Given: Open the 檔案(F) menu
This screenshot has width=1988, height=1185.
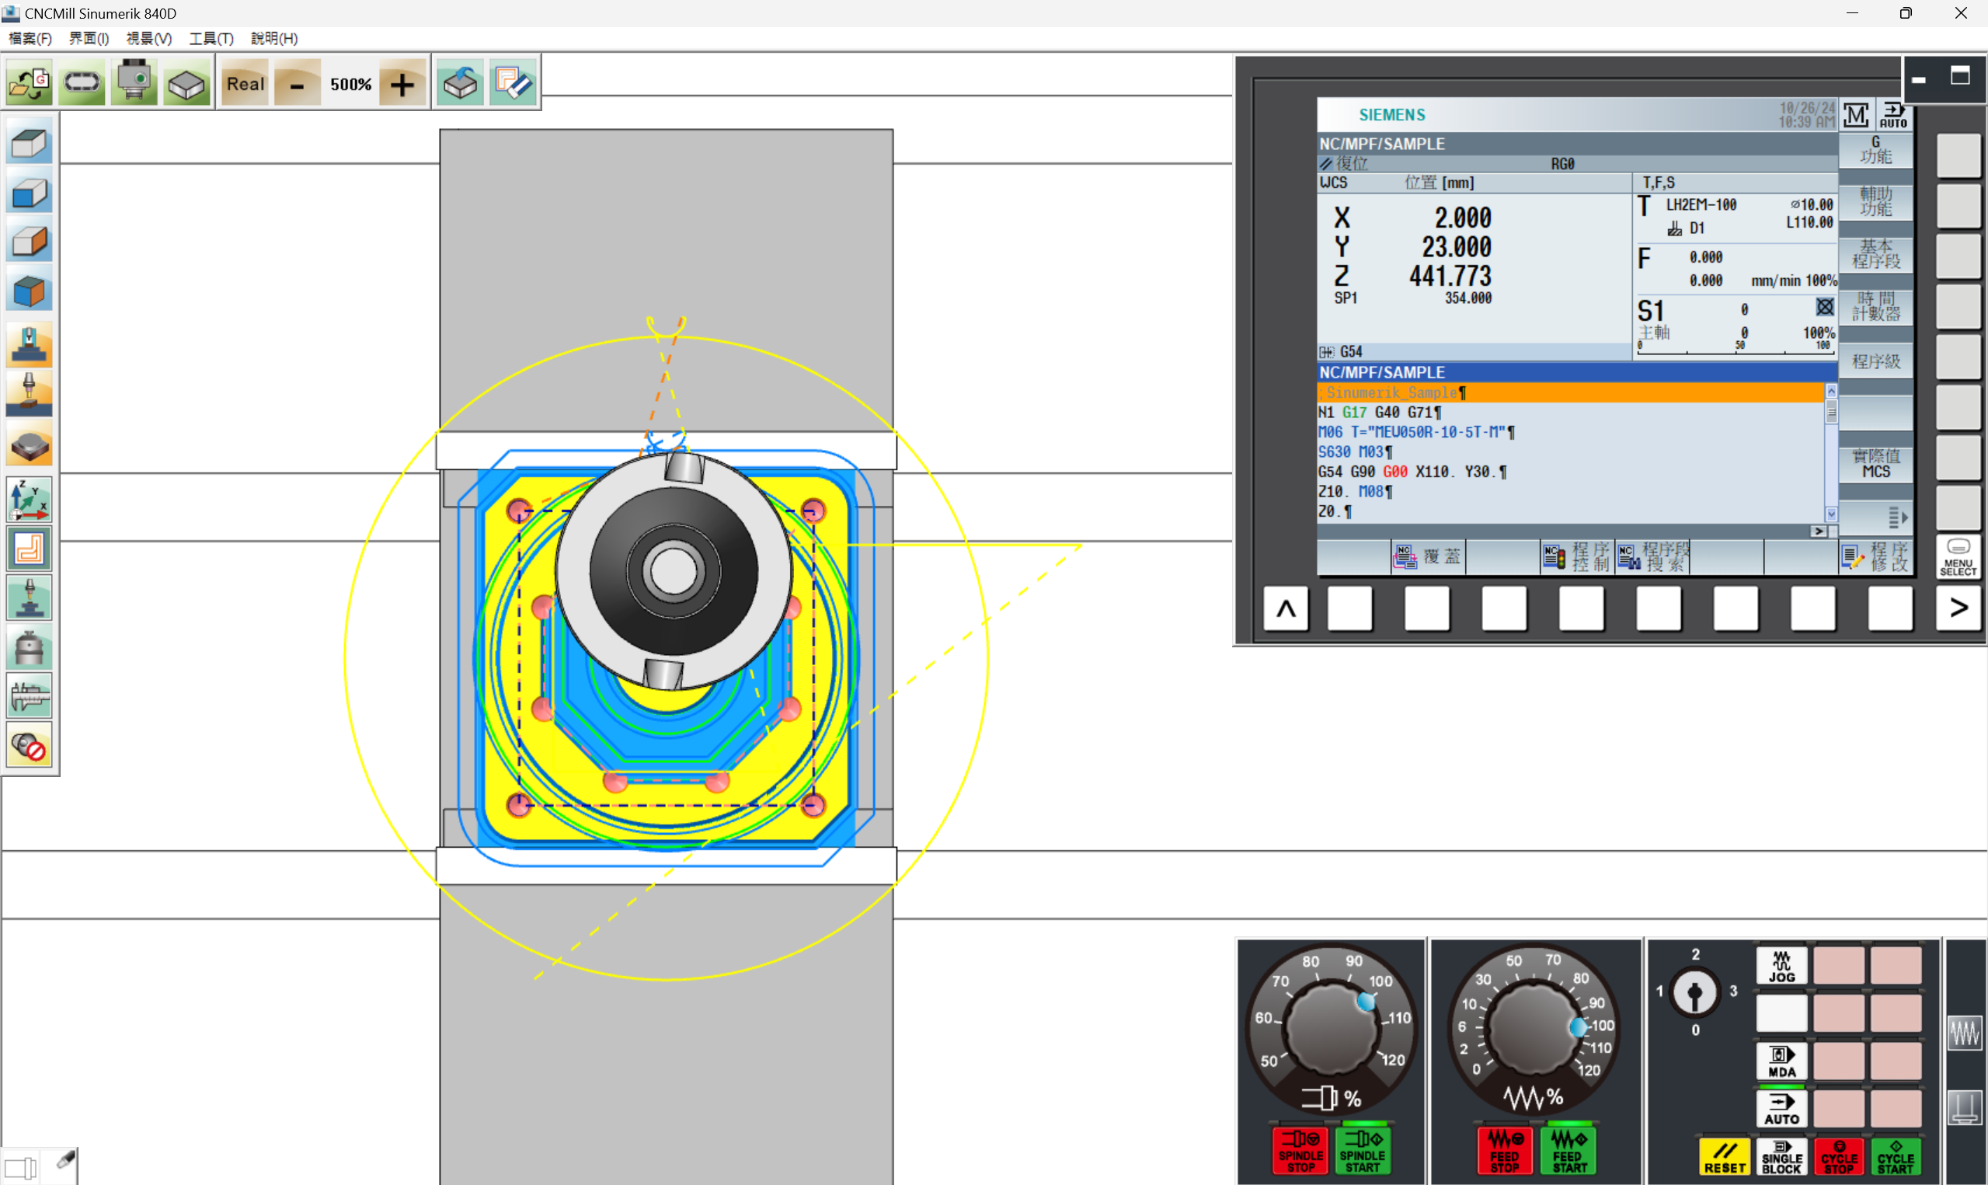Looking at the screenshot, I should pos(30,38).
